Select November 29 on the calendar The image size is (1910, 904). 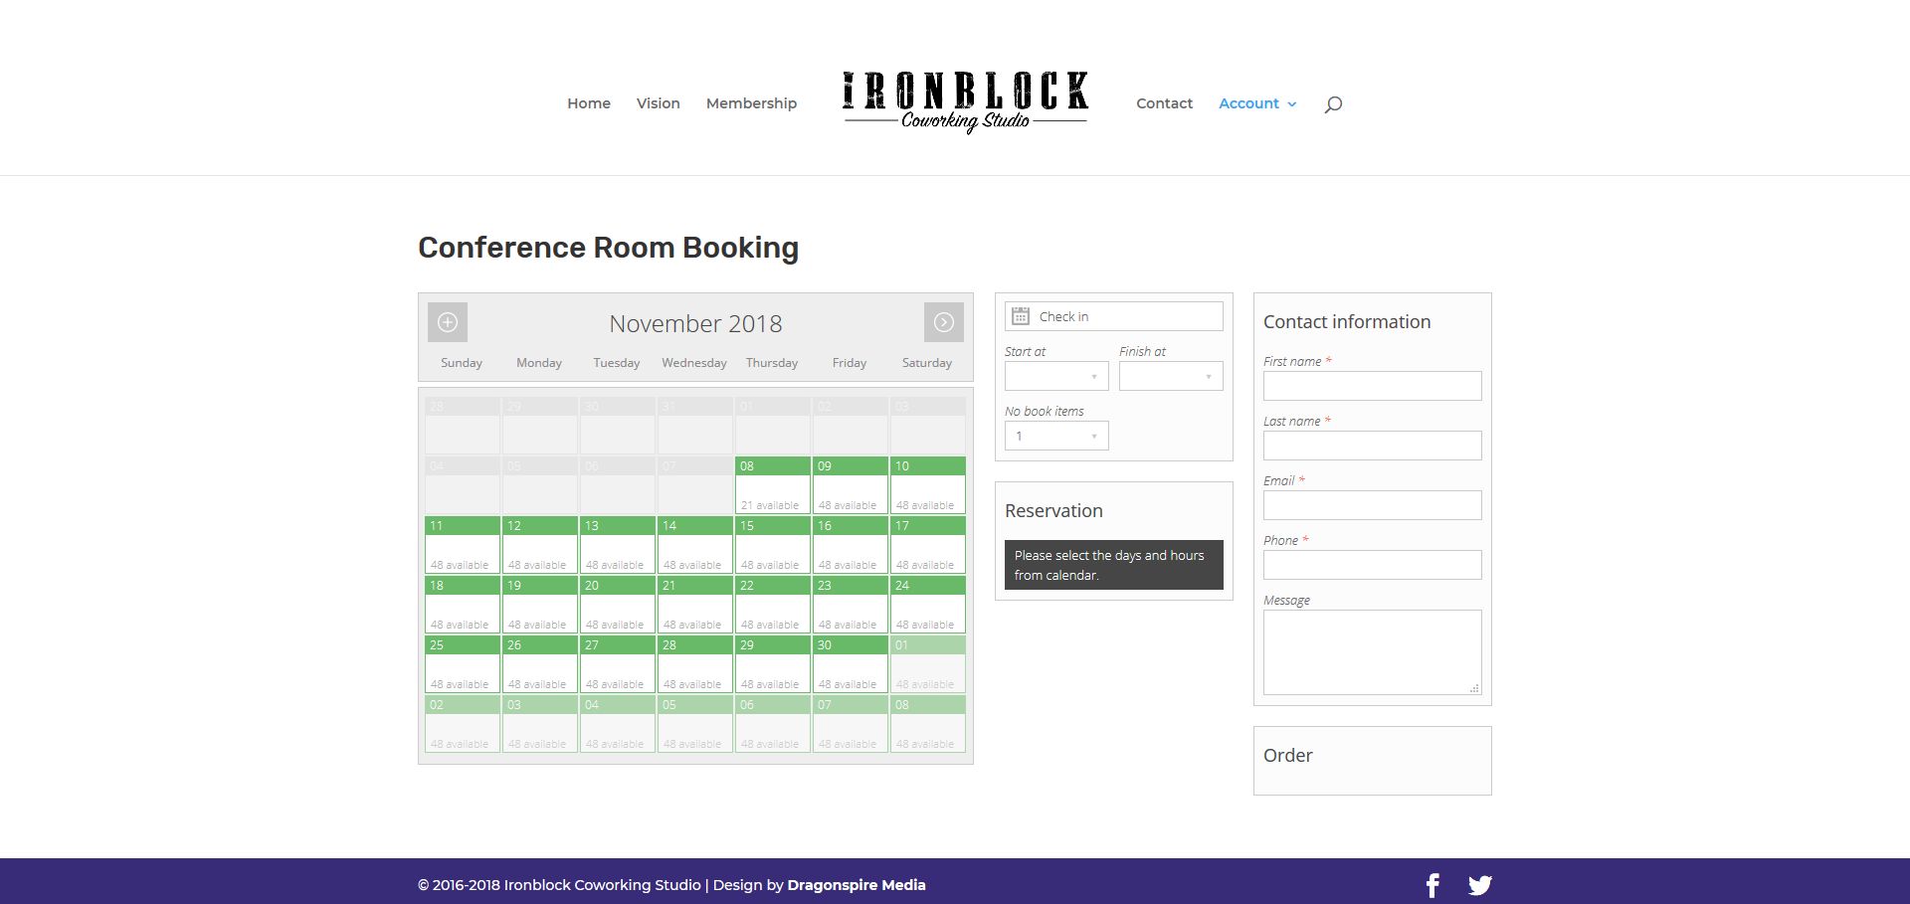[773, 664]
